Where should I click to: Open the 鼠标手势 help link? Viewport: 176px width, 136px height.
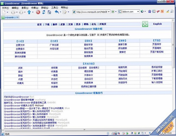(89, 45)
